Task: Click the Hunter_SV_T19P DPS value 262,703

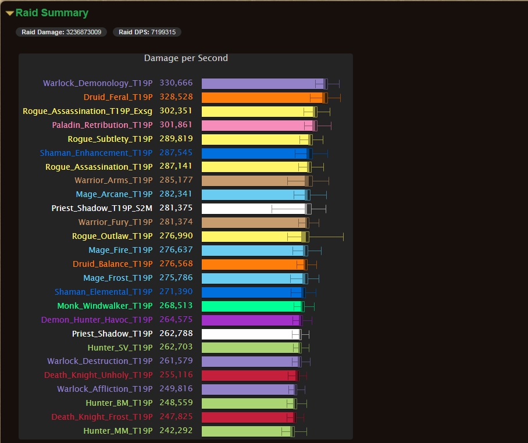Action: (176, 347)
